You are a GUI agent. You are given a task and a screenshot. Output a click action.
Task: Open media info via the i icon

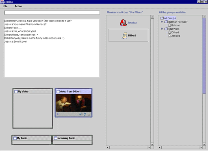[89, 114]
